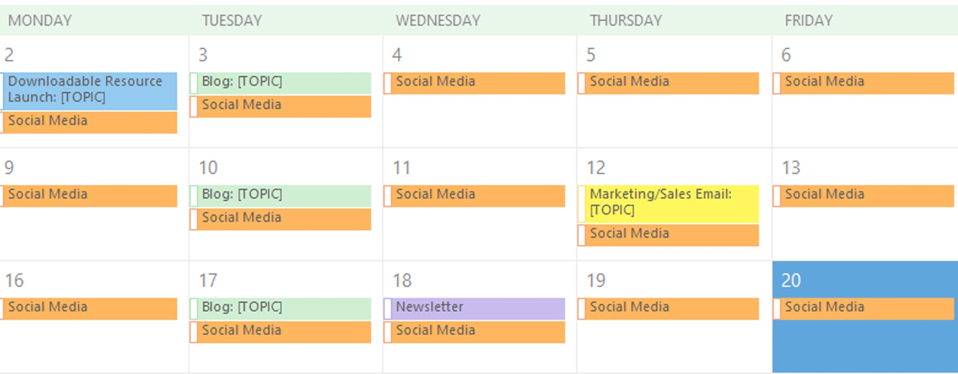This screenshot has height=374, width=958.
Task: Click the Wednesday column header
Action: [438, 20]
